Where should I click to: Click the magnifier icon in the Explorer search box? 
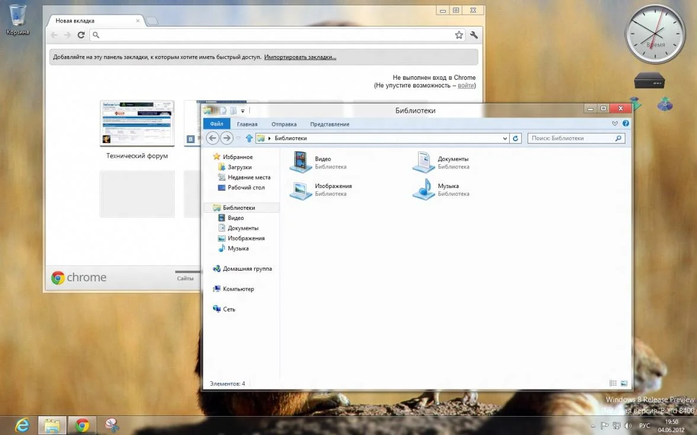618,138
